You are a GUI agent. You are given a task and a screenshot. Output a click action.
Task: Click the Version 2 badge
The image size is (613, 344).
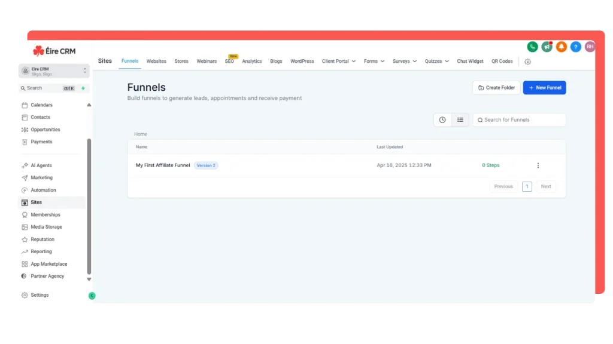coord(206,165)
